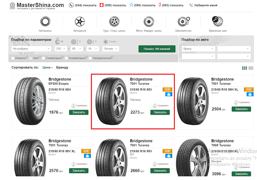Order the 2504 грн Turanza tire
Image resolution: width=257 pixels, height=180 pixels.
[x=241, y=109]
